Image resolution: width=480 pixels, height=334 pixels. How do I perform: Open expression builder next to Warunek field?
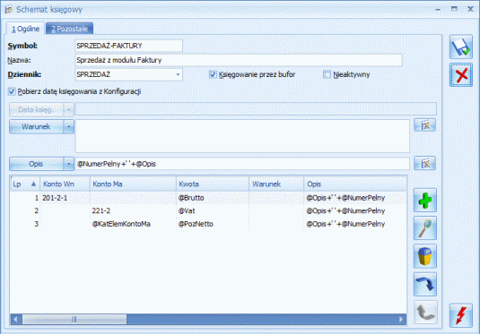point(425,125)
